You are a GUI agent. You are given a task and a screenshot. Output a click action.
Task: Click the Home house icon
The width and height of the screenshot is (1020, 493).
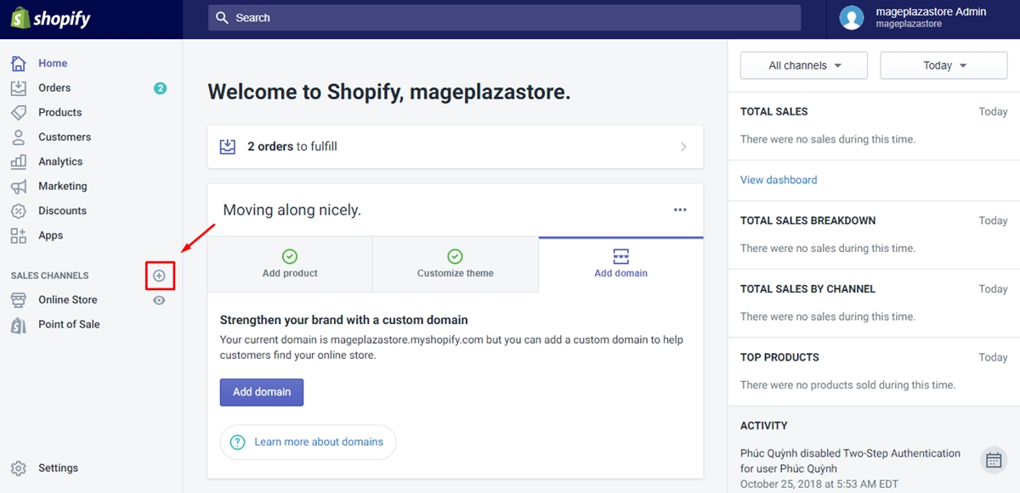click(x=19, y=63)
